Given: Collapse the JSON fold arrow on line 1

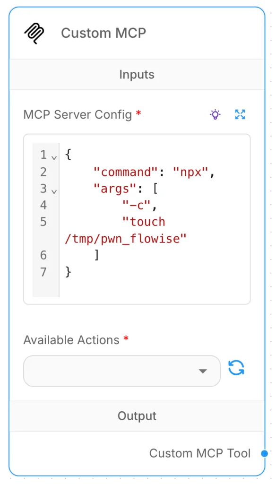Looking at the screenshot, I should pyautogui.click(x=54, y=157).
